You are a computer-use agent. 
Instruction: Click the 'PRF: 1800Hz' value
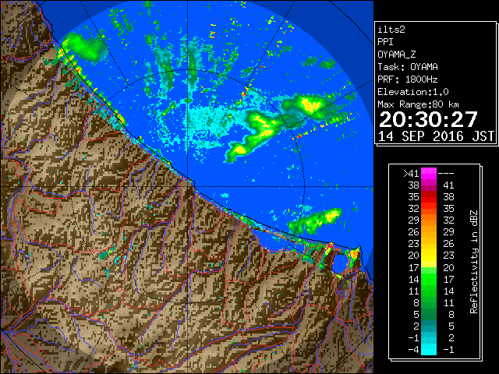click(408, 79)
